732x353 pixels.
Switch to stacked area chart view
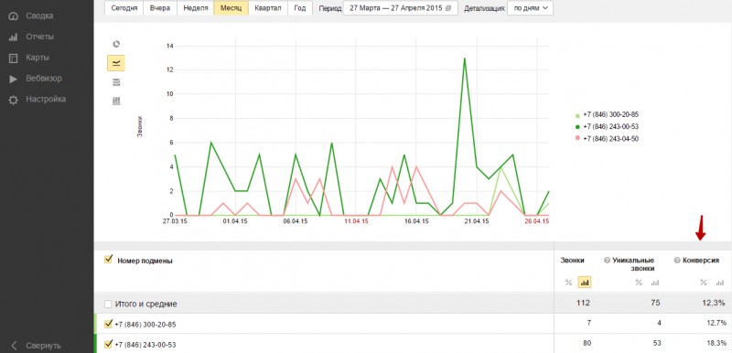[116, 82]
